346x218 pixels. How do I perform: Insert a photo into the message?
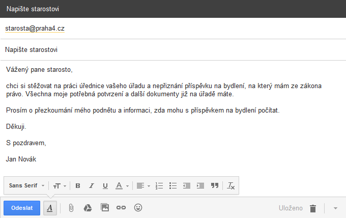coord(105,208)
